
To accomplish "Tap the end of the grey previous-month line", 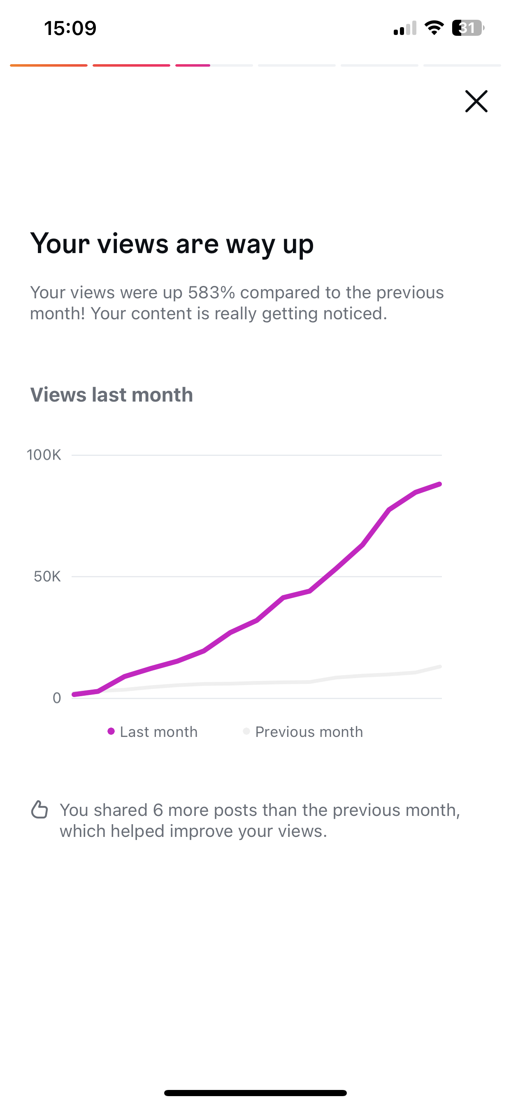I will (x=439, y=667).
